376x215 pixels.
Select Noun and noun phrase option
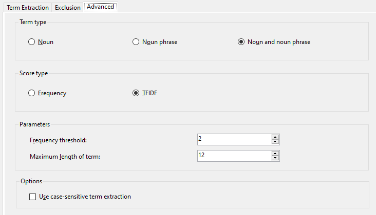pyautogui.click(x=241, y=42)
